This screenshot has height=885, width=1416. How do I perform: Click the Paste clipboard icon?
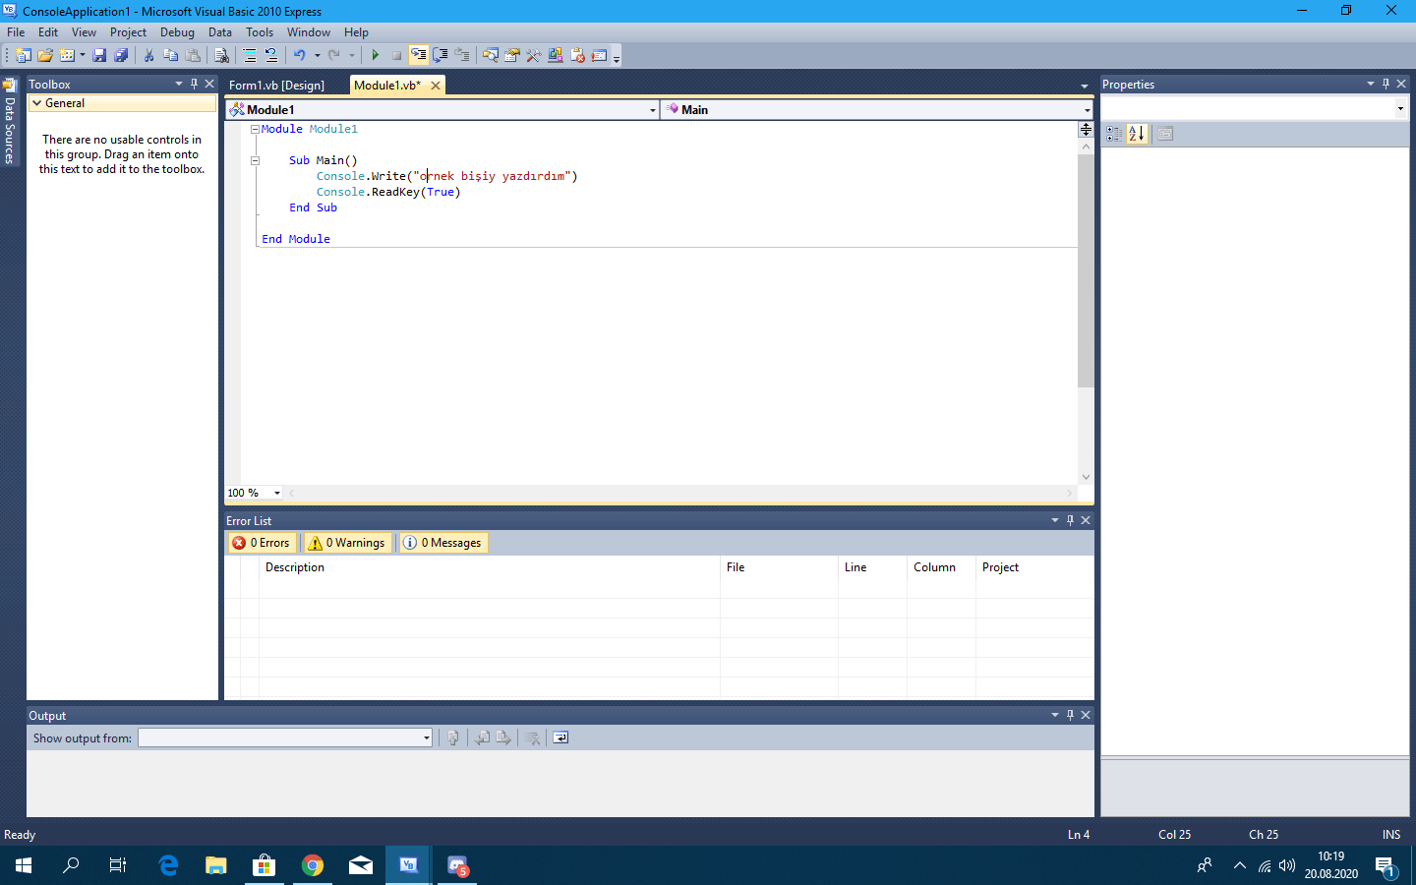pos(194,55)
